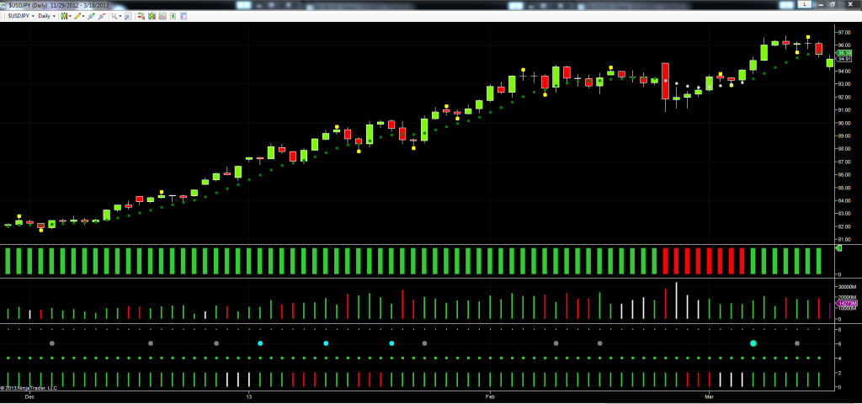The width and height of the screenshot is (862, 404).
Task: Open the Daily interval dropdown
Action: click(46, 16)
